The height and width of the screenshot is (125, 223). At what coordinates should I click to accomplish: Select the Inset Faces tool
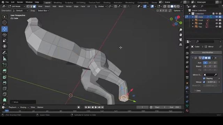coord(5,77)
